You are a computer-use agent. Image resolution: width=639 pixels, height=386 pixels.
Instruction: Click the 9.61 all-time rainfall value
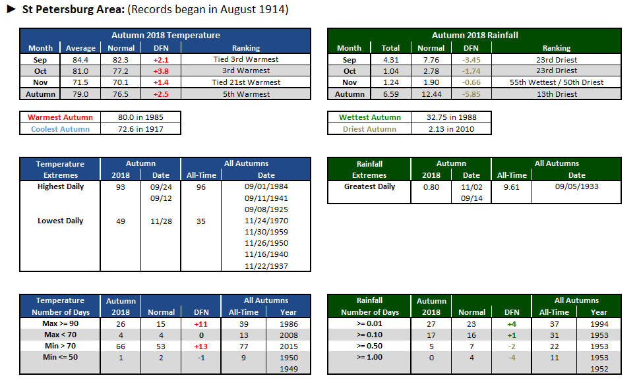point(512,187)
